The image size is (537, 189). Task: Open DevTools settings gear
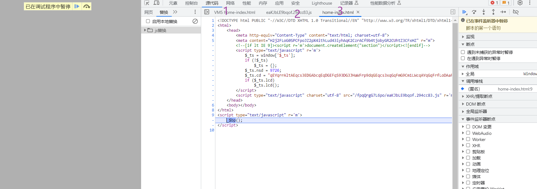click(520, 3)
